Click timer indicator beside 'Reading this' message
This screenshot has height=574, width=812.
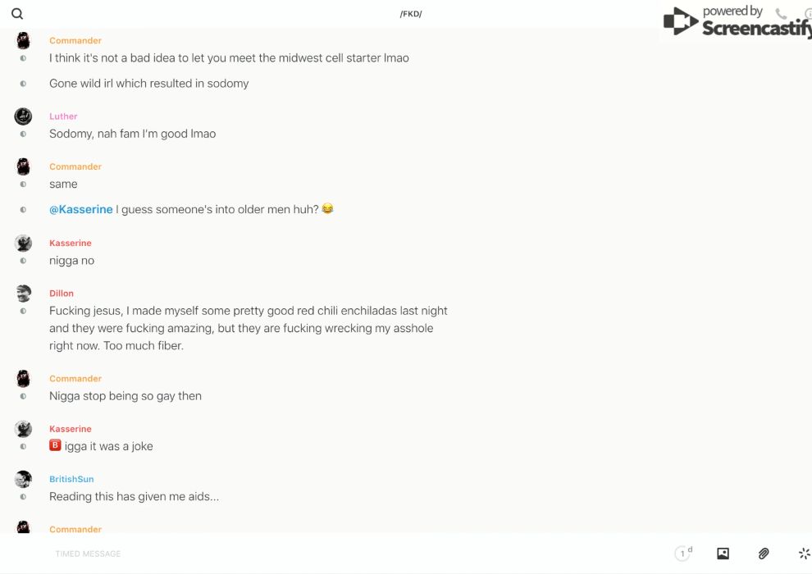point(23,497)
